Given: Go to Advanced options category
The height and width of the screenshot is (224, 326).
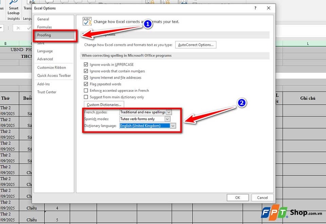Looking at the screenshot, I should click(45, 59).
